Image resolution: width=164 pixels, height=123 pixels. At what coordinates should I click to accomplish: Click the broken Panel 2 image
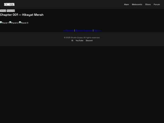coord(14,23)
